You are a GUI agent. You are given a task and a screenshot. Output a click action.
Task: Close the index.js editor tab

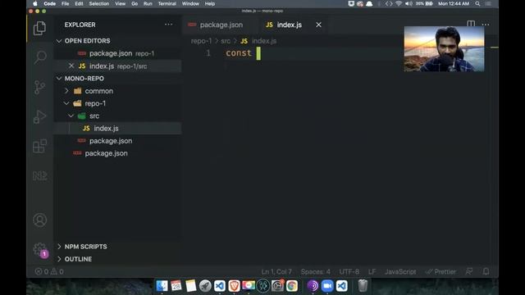tap(318, 25)
